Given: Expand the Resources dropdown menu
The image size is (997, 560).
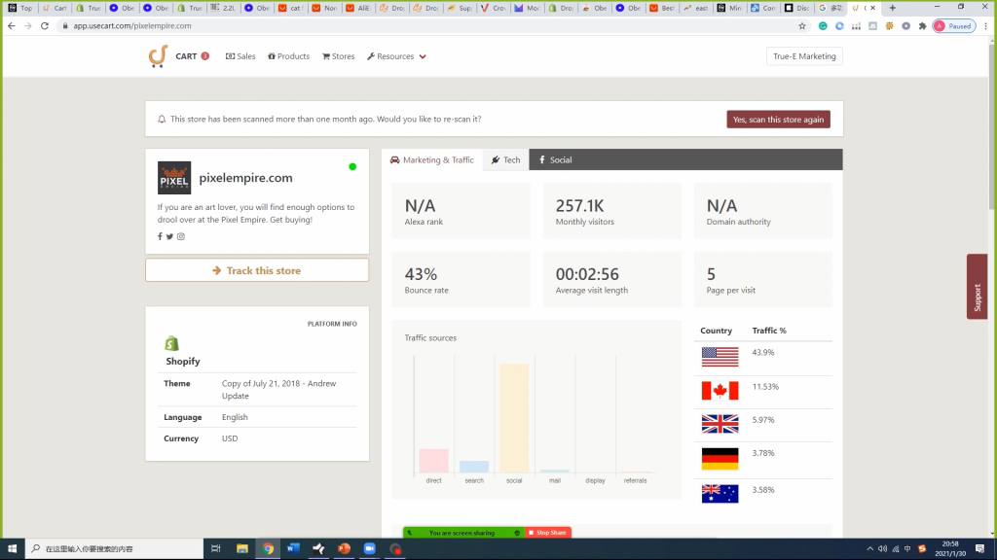Looking at the screenshot, I should 396,56.
